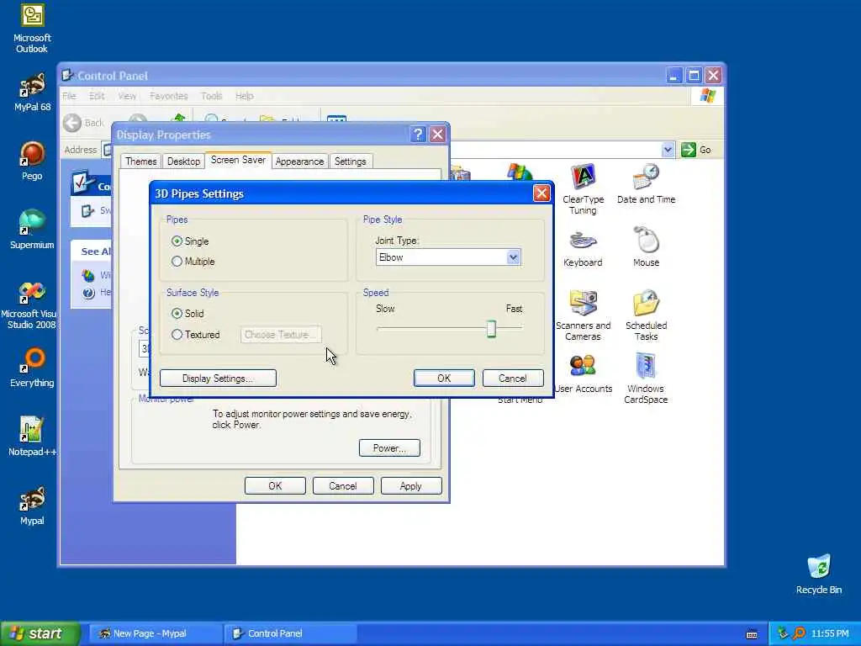The image size is (861, 646).
Task: Click the Display Settings button
Action: click(x=218, y=378)
